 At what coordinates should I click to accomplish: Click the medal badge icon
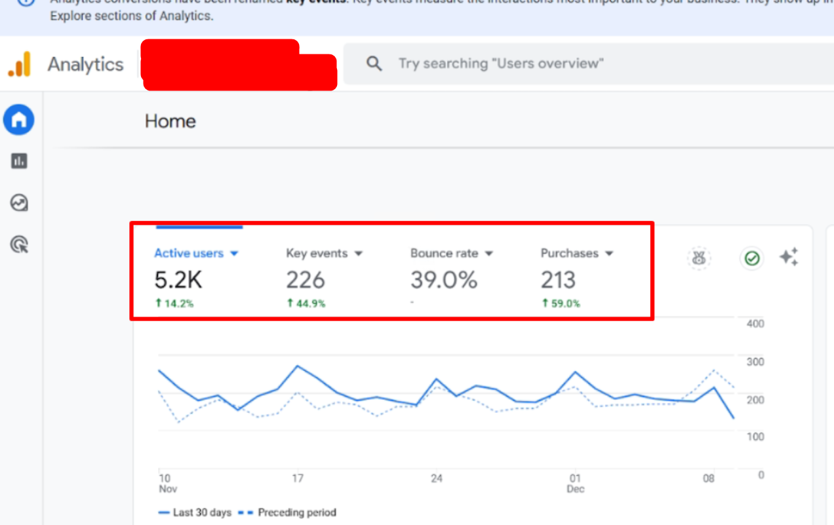point(699,258)
